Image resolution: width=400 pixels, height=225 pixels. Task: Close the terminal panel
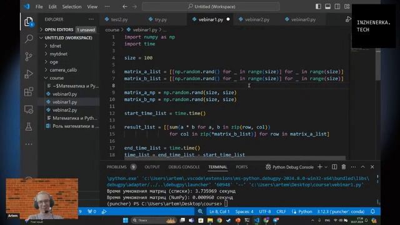coord(372,167)
